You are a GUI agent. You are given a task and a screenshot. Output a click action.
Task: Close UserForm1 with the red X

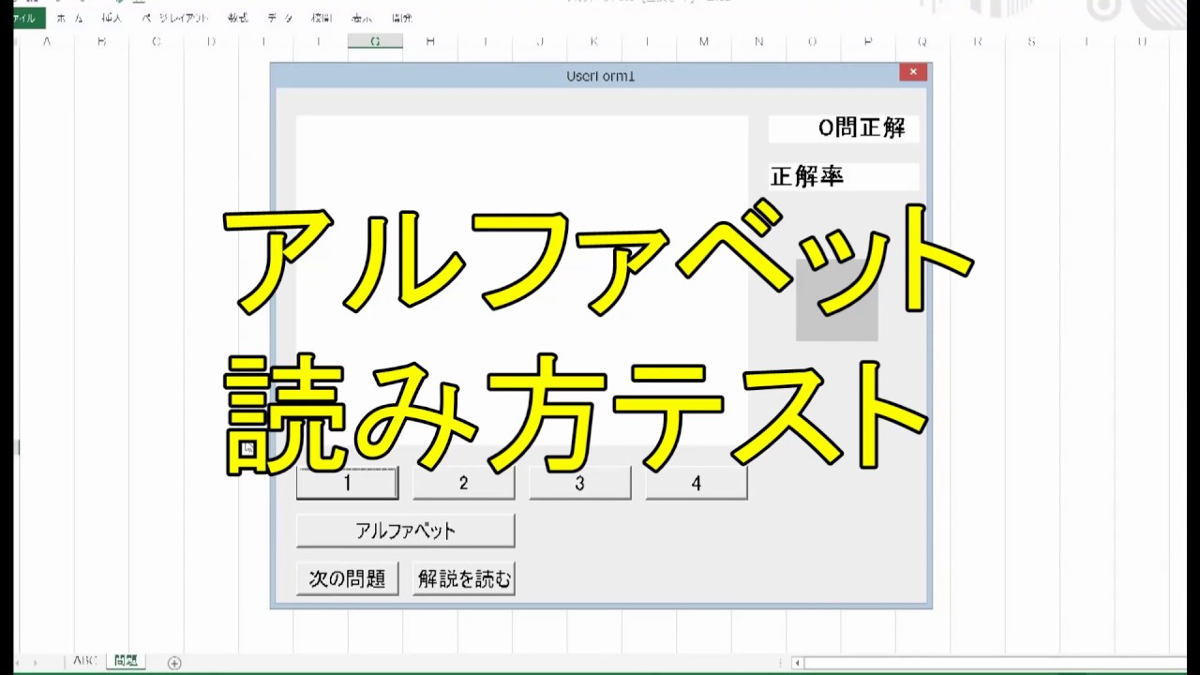coord(913,72)
